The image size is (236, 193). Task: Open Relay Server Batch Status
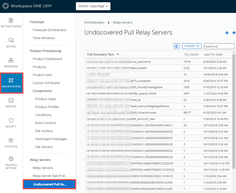[x=50, y=176]
